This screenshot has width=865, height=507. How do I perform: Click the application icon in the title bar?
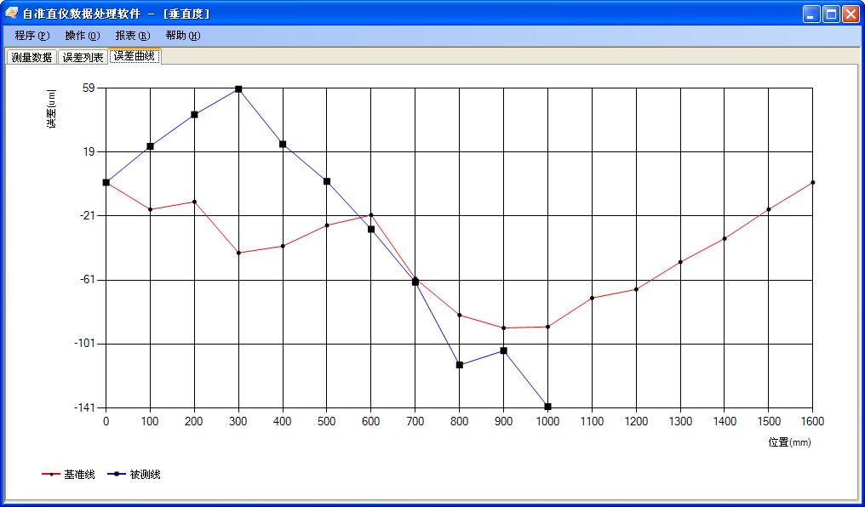tap(12, 14)
